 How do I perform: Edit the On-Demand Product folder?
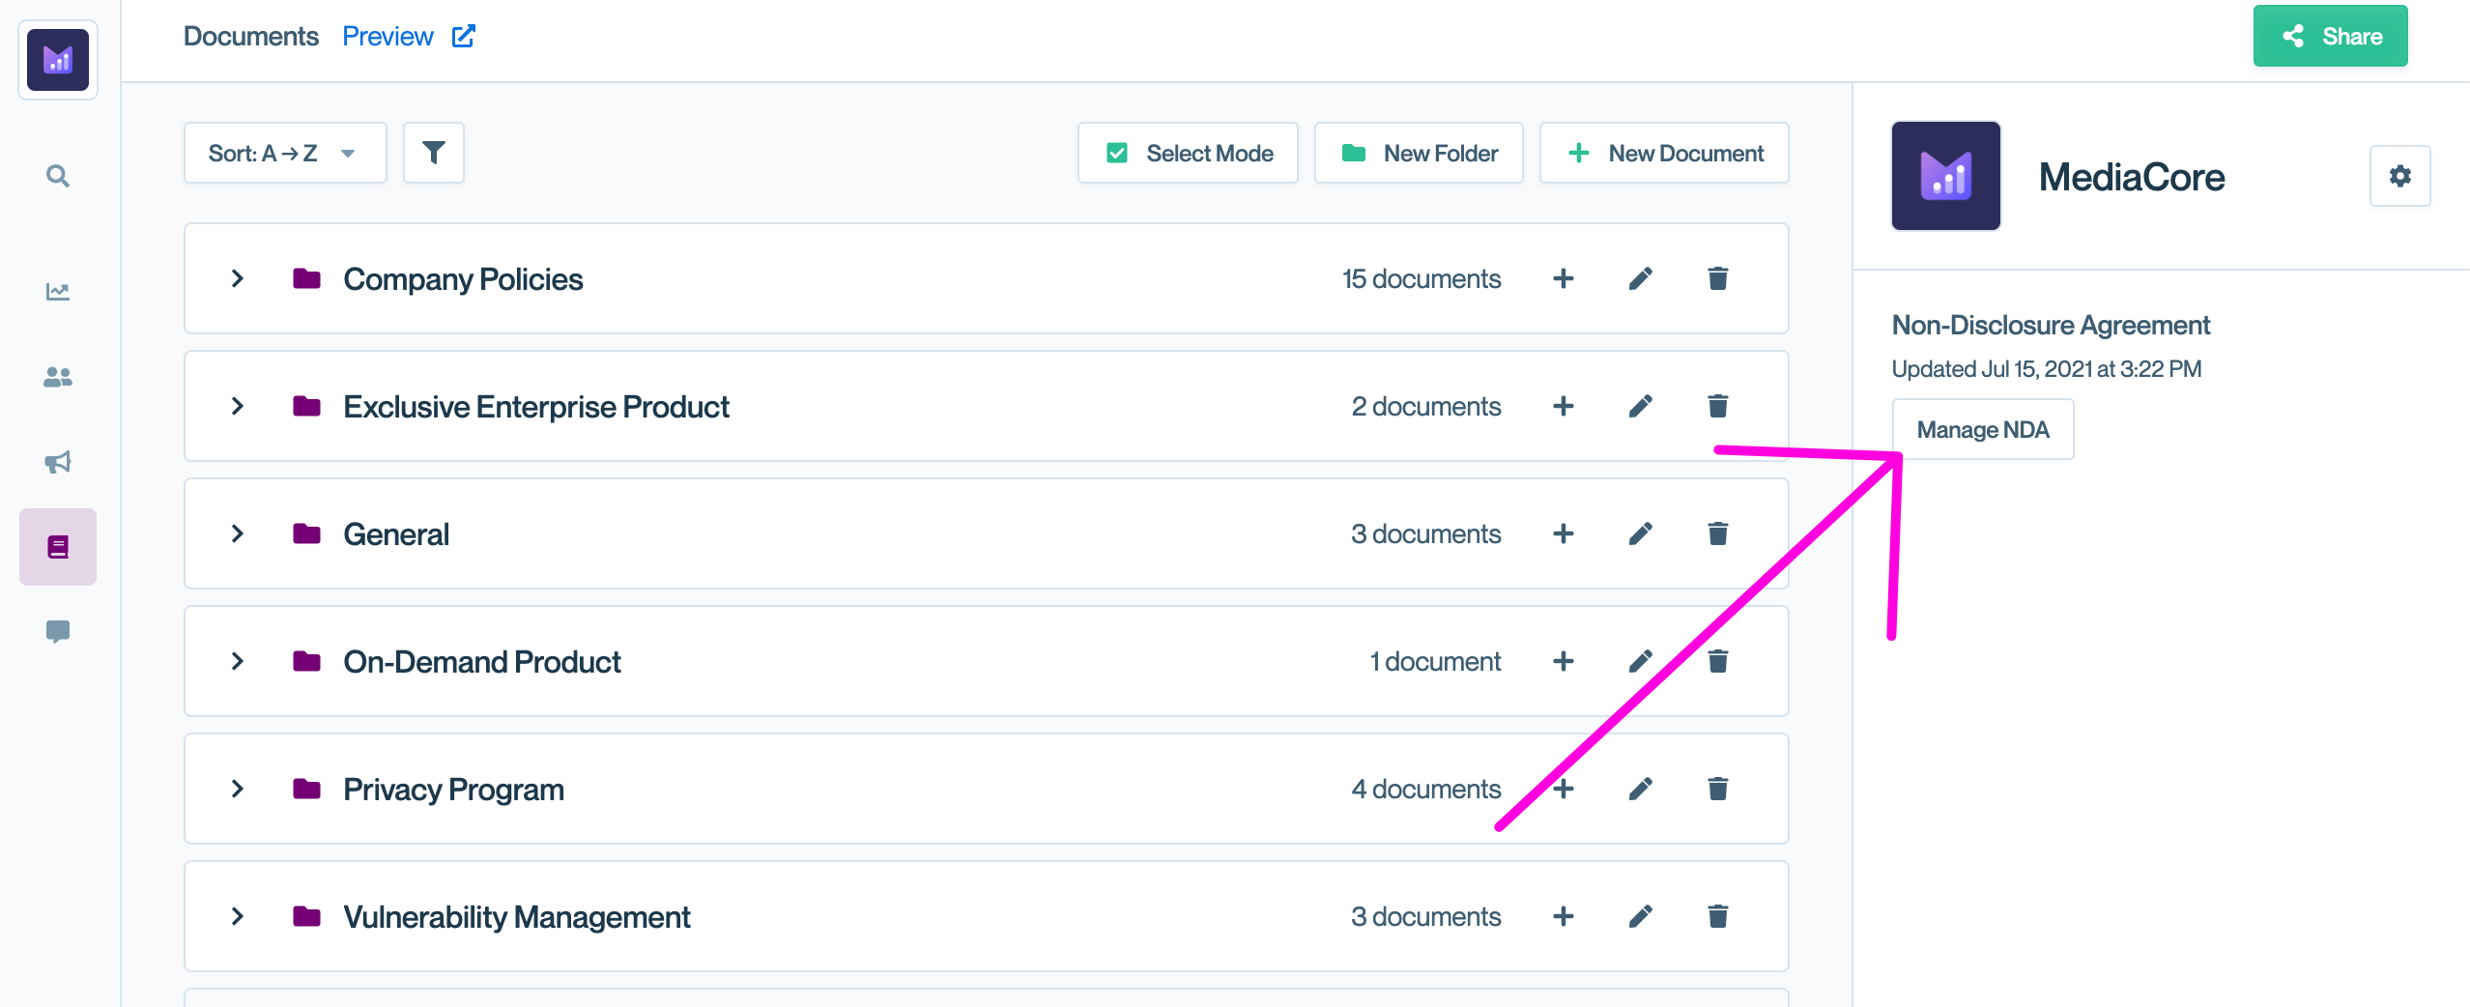(x=1641, y=661)
